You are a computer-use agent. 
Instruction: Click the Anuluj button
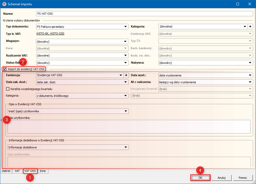(x=221, y=178)
